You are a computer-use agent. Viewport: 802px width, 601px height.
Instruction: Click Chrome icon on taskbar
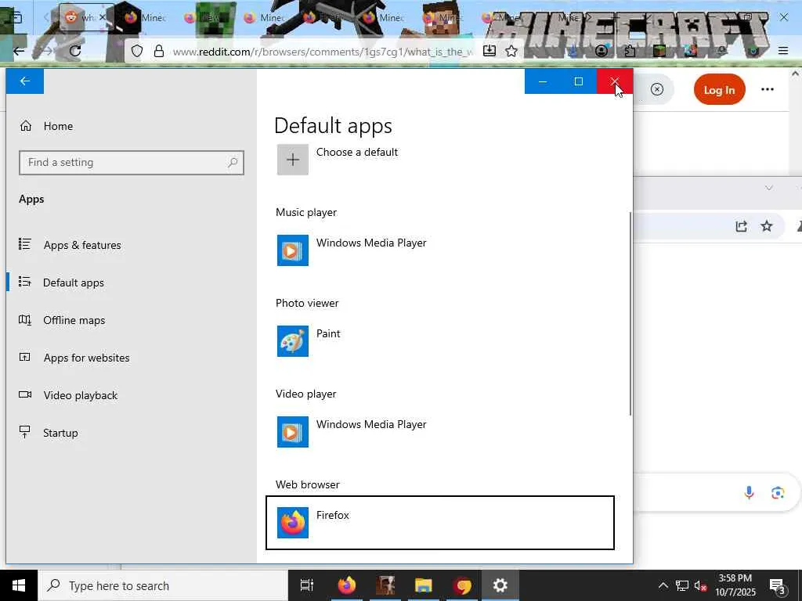tap(462, 585)
